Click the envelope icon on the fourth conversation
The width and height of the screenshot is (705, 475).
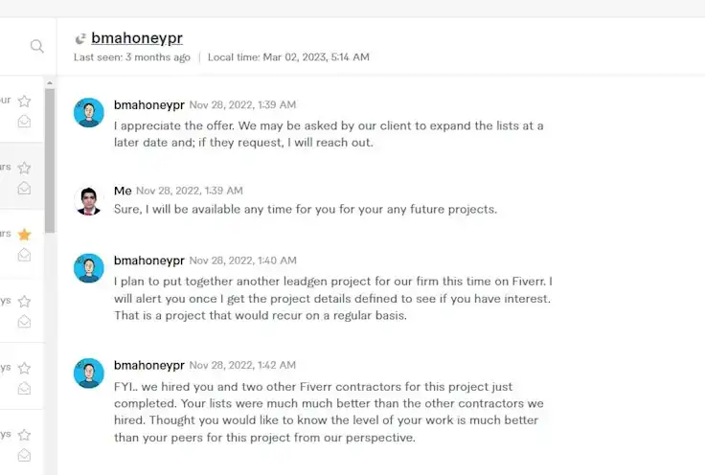[24, 322]
